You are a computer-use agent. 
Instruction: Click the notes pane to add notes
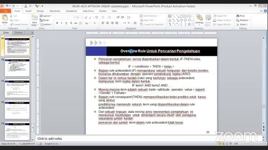pyautogui.click(x=149, y=139)
